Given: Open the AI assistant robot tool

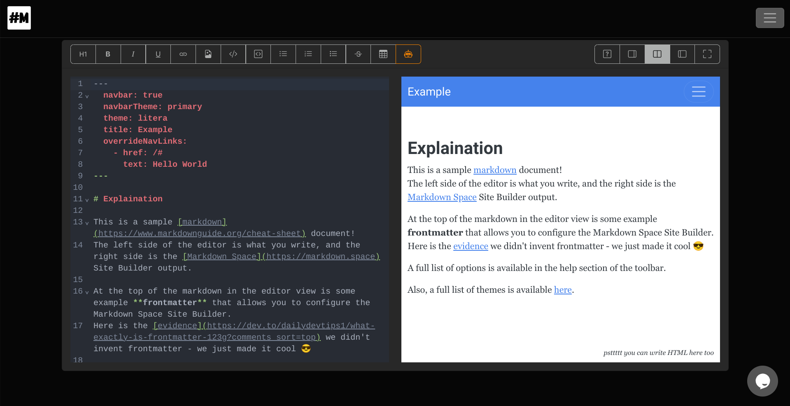Looking at the screenshot, I should (x=408, y=54).
